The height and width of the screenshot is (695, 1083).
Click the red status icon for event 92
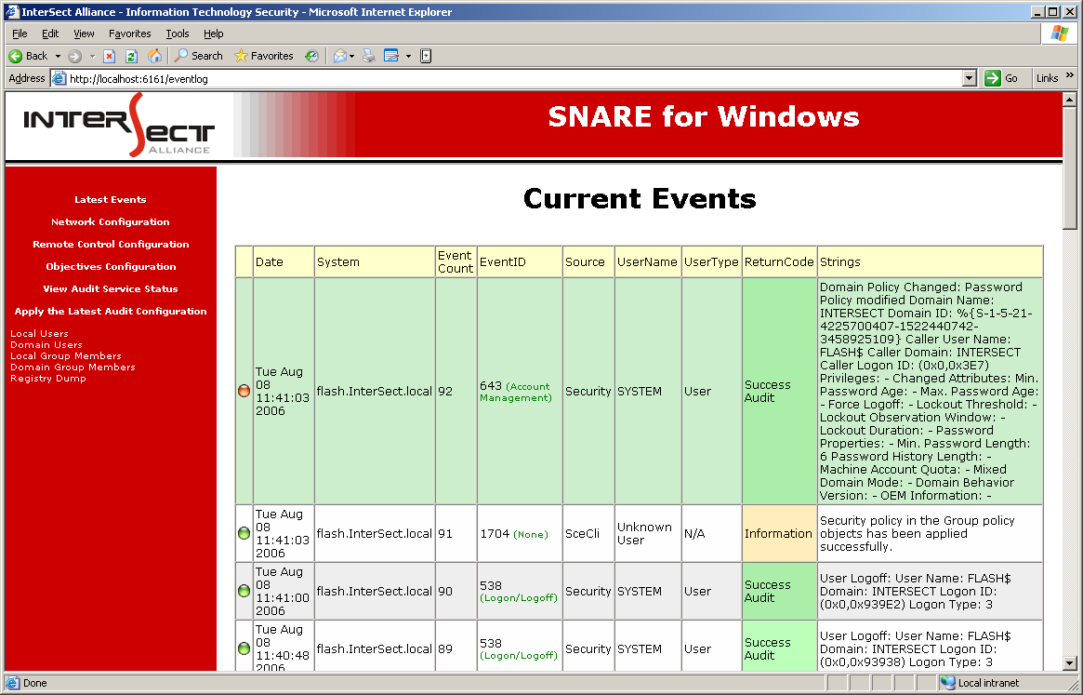pos(244,392)
